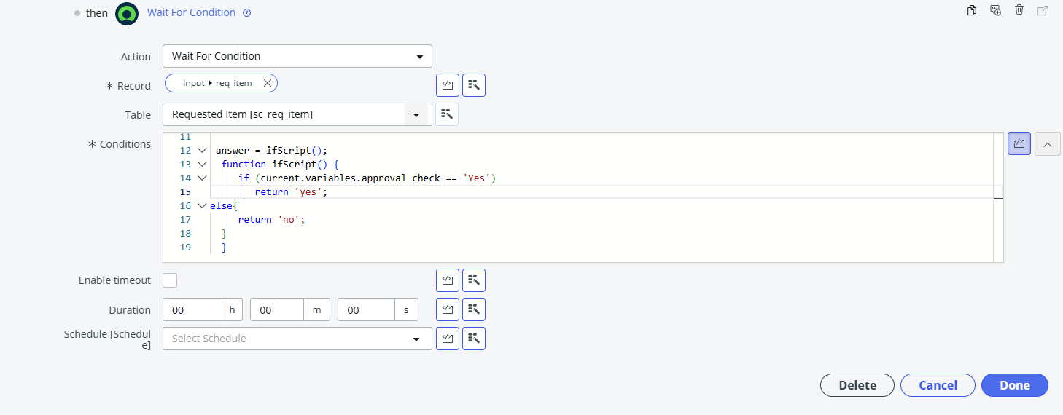Collapse code fold at line 13
This screenshot has width=1063, height=415.
click(x=203, y=165)
